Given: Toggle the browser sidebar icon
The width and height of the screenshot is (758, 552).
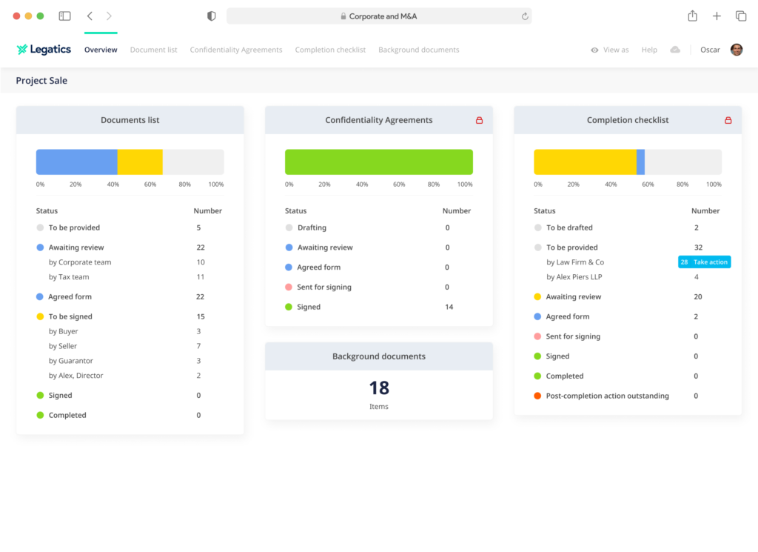Looking at the screenshot, I should tap(65, 16).
